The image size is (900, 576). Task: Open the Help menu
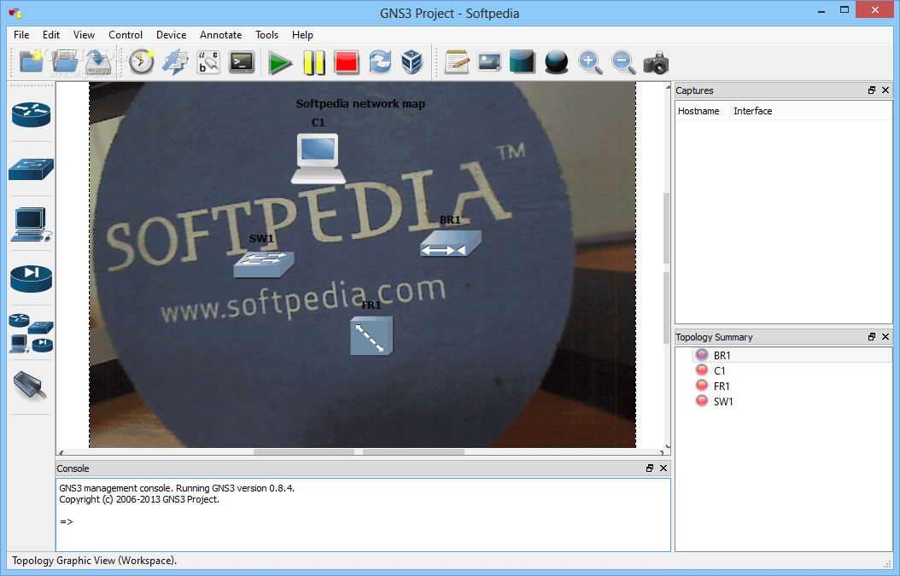302,35
